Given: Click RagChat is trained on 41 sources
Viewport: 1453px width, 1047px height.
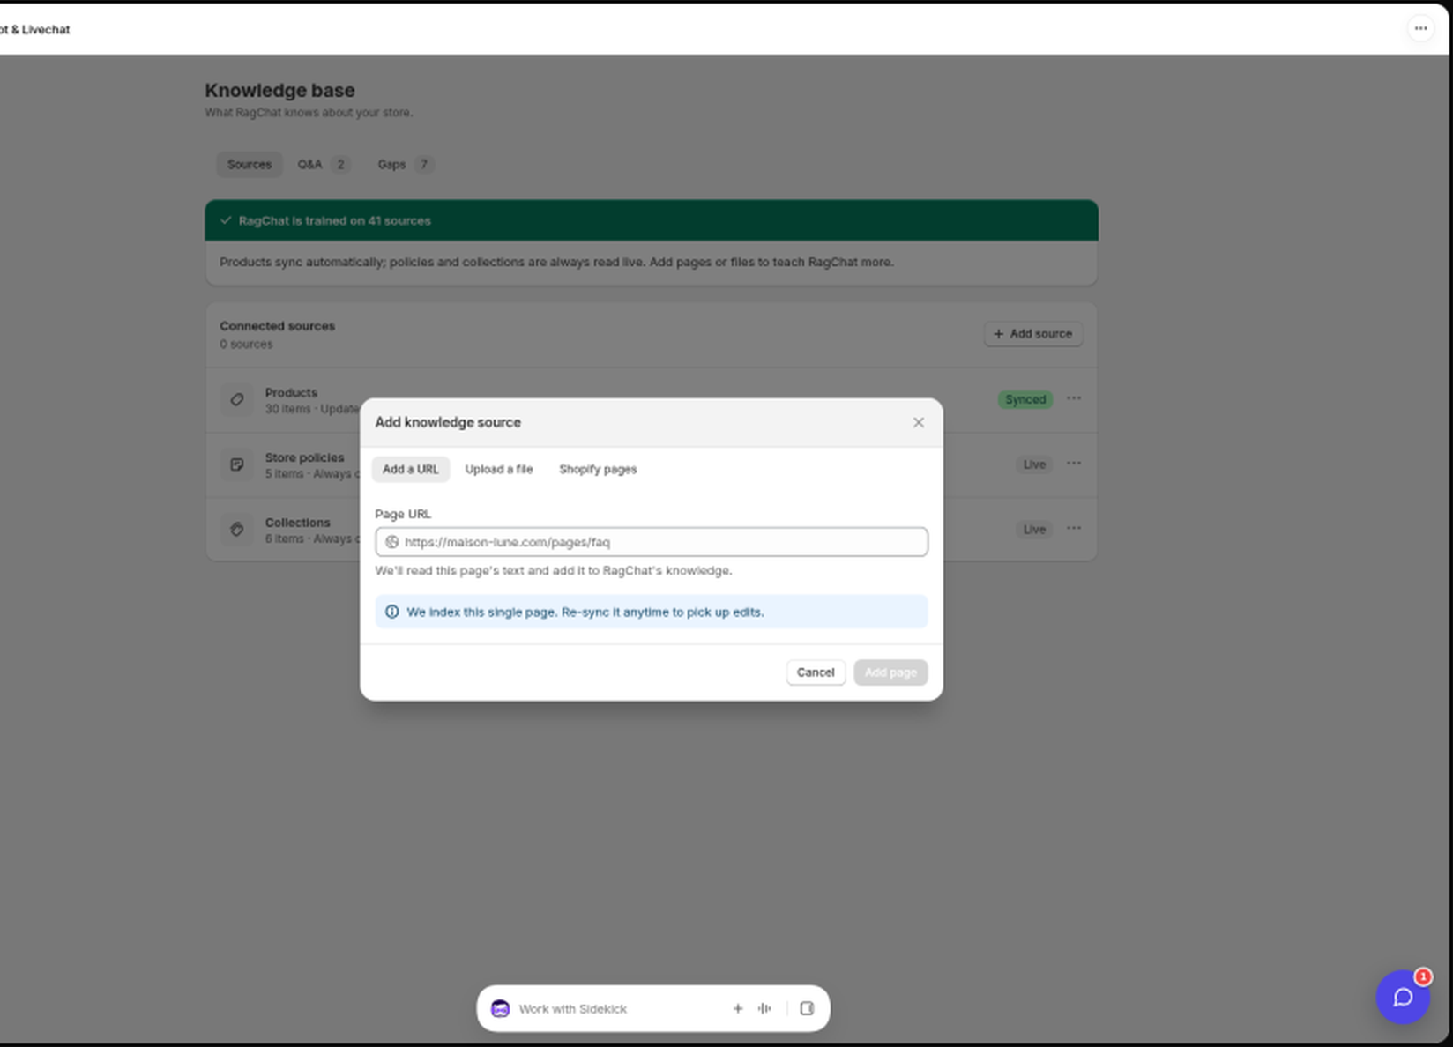Looking at the screenshot, I should (x=335, y=220).
